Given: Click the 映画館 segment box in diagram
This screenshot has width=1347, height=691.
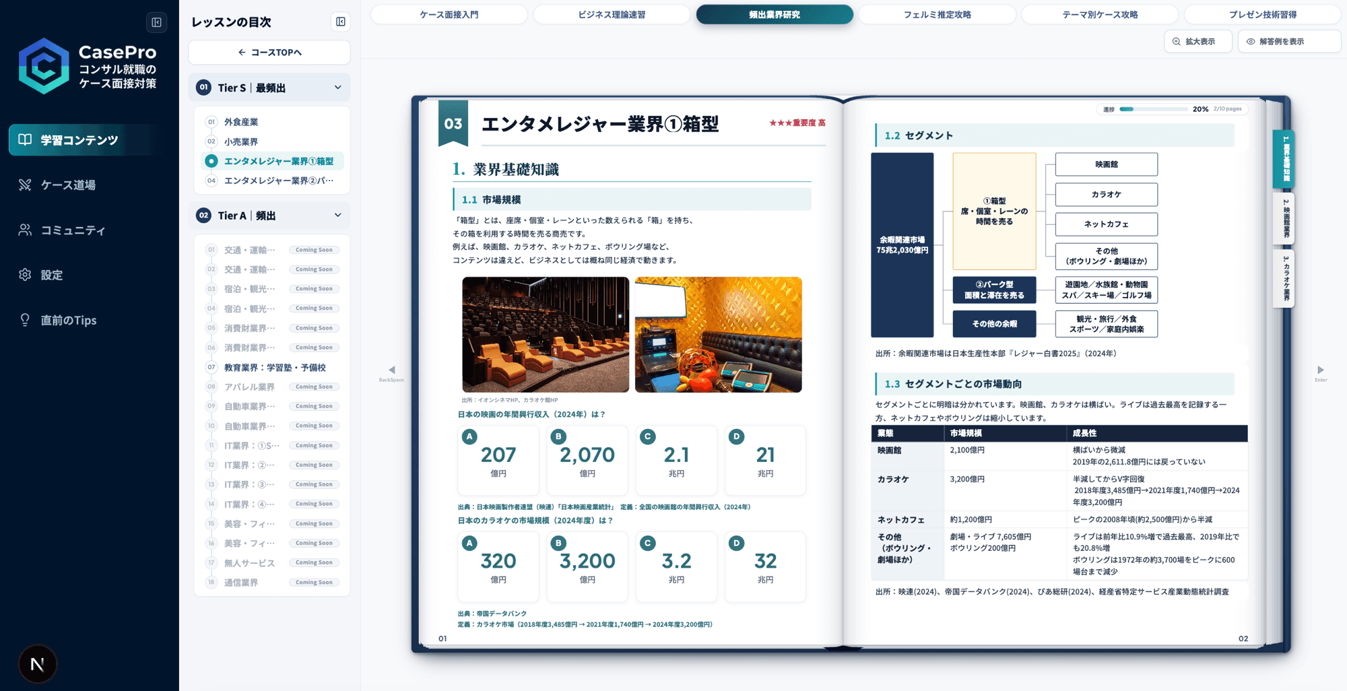Looking at the screenshot, I should (x=1107, y=164).
